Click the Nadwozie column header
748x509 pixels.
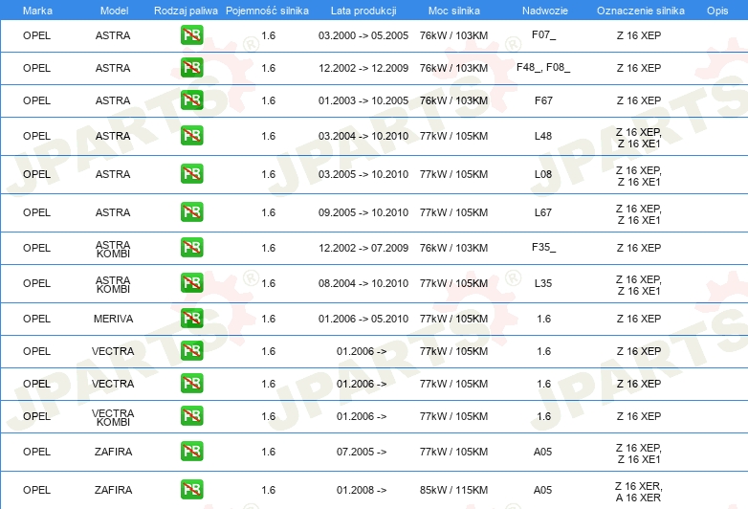tap(545, 11)
